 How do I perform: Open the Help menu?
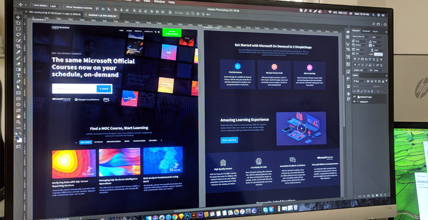[171, 2]
